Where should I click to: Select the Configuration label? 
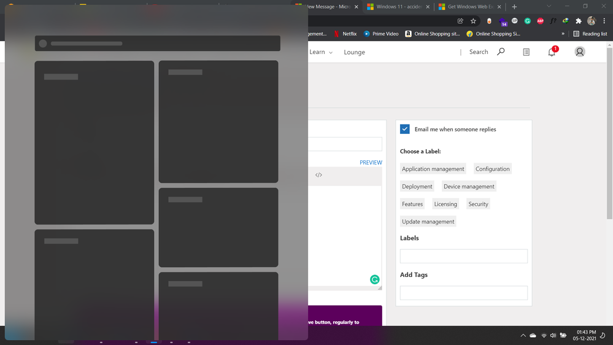coord(492,169)
